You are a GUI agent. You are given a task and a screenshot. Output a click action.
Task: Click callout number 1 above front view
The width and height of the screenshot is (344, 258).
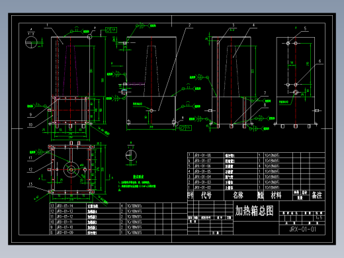click(47, 25)
